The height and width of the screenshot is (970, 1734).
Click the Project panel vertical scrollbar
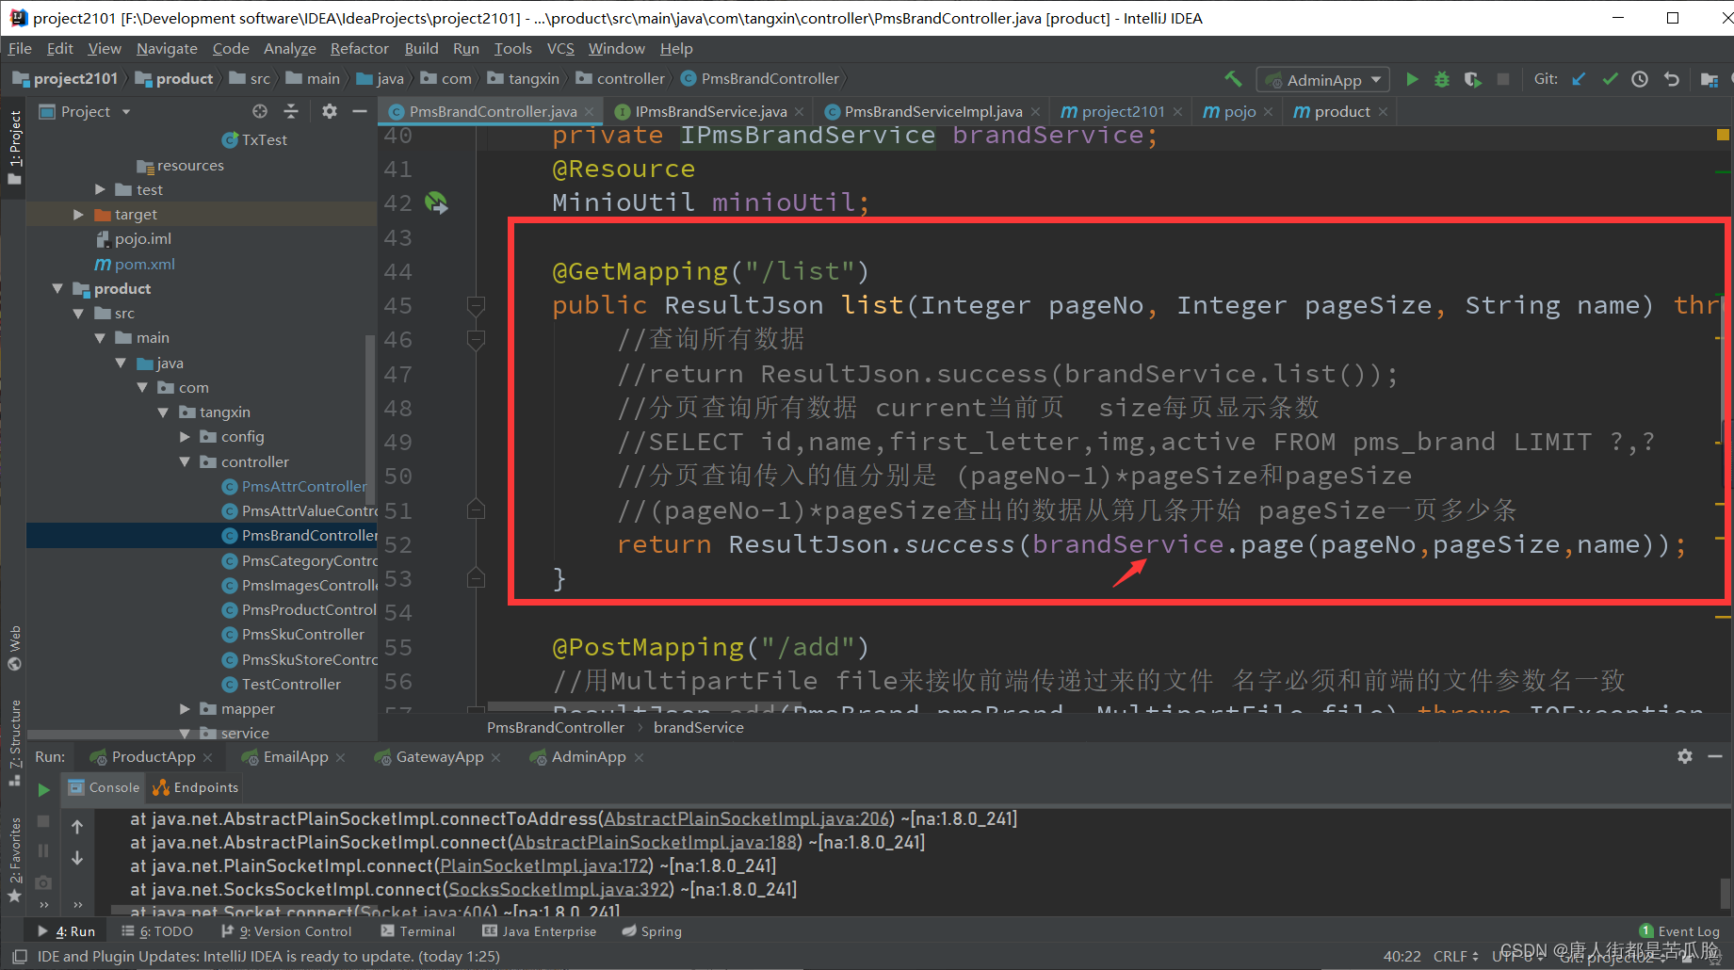click(370, 419)
